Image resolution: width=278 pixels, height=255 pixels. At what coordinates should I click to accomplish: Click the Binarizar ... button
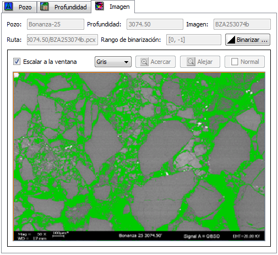248,40
